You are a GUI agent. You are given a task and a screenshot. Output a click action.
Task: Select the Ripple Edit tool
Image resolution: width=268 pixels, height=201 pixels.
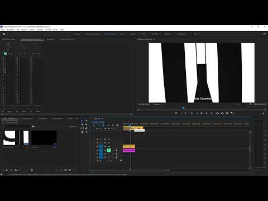[82, 125]
